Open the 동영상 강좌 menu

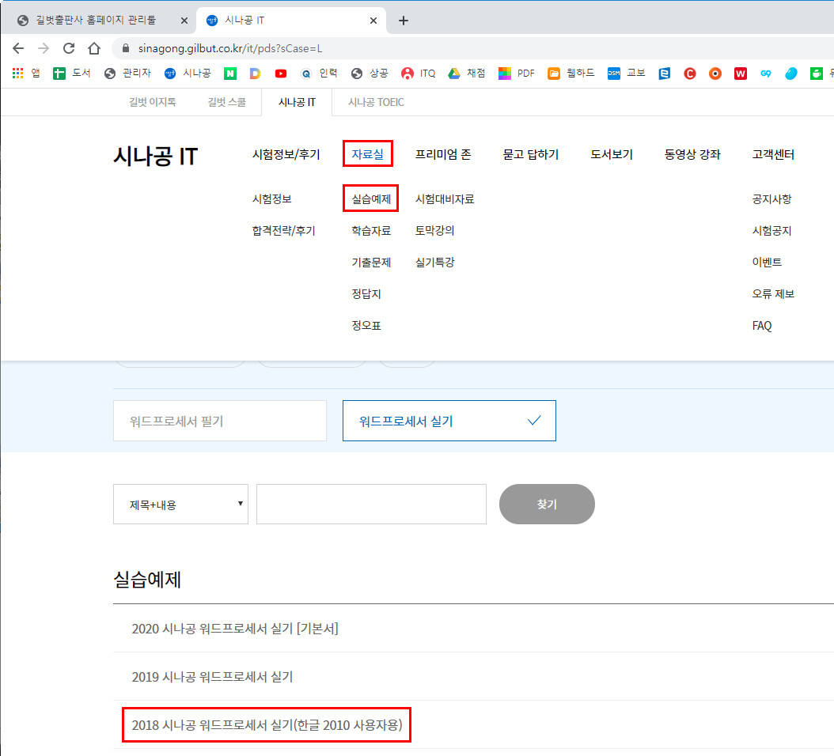(x=692, y=154)
